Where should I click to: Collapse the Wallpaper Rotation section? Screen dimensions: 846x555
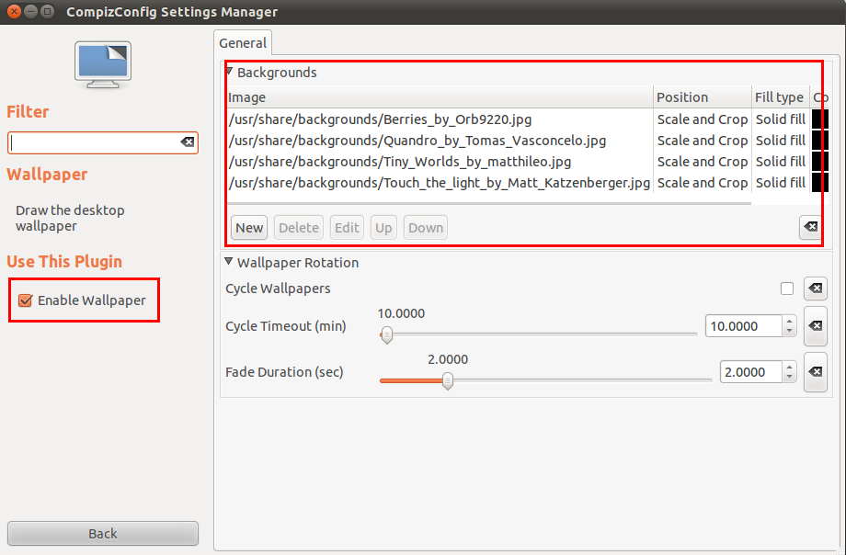(229, 262)
